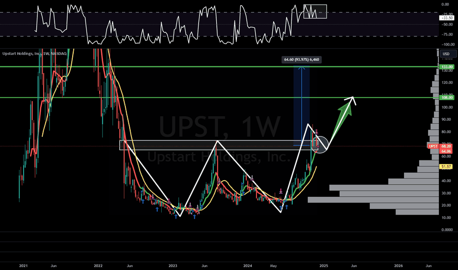Click the 68.20 last price label
Image resolution: width=458 pixels, height=270 pixels.
[446, 146]
